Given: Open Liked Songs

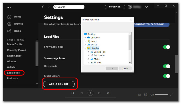Looking at the screenshot, I should [14, 56].
